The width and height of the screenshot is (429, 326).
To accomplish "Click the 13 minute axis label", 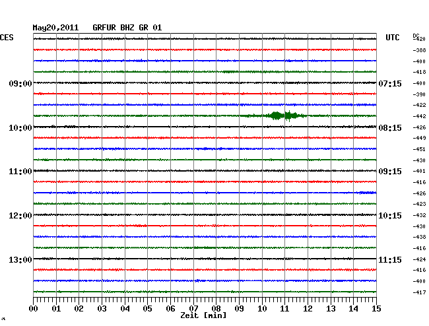I will coord(331,309).
